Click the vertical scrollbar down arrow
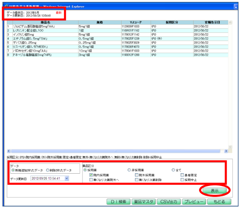 (230, 147)
